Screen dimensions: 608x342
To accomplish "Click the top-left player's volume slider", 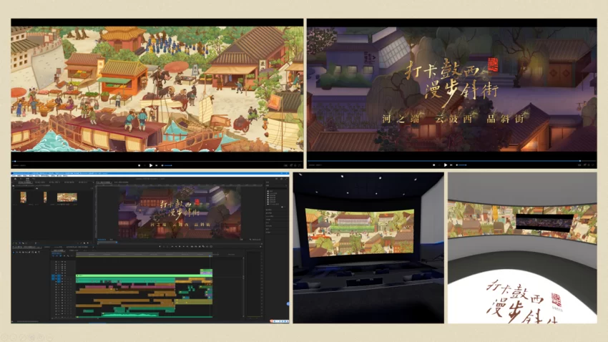I will coord(167,165).
